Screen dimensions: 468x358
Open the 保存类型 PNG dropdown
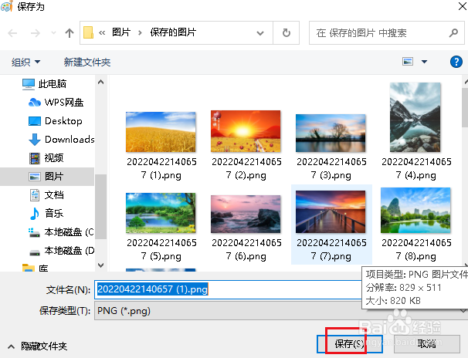coord(280,311)
